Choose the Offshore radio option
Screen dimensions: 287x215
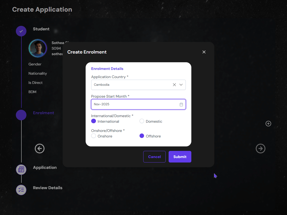click(142, 136)
